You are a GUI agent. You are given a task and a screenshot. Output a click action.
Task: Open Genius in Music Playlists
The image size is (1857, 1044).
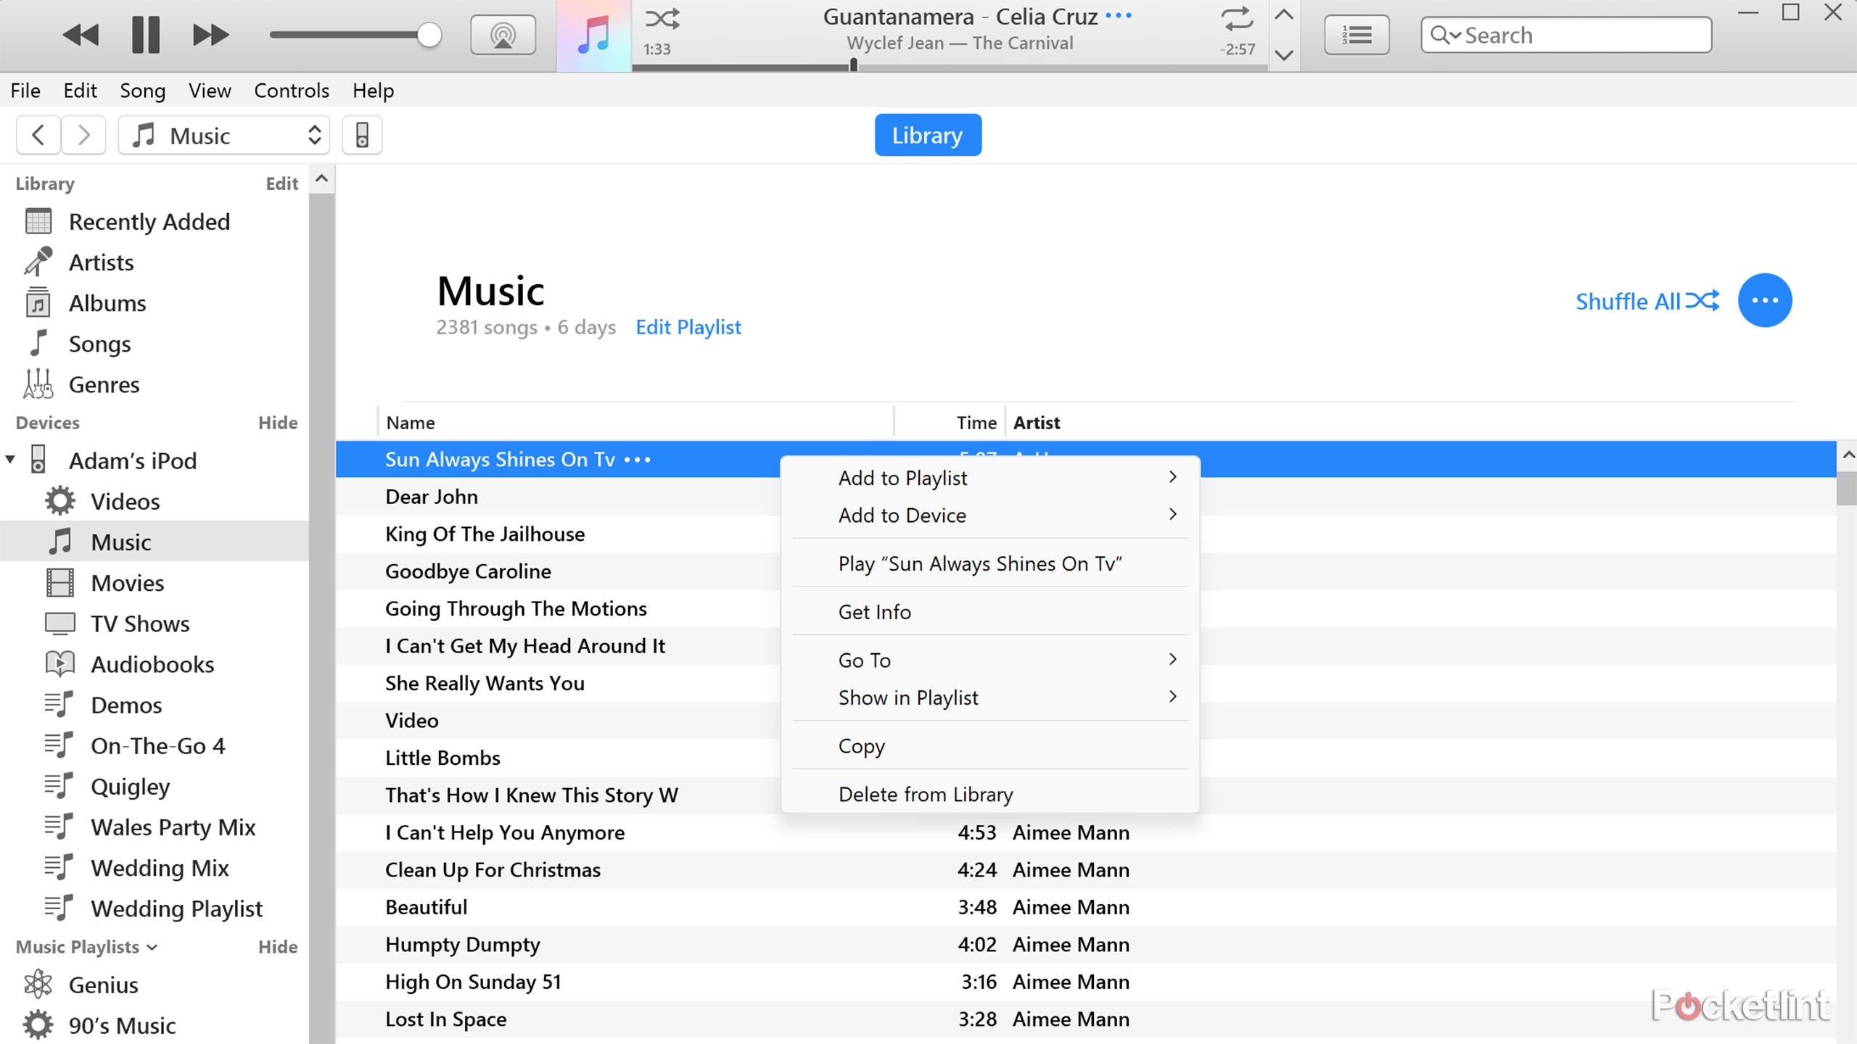tap(103, 985)
